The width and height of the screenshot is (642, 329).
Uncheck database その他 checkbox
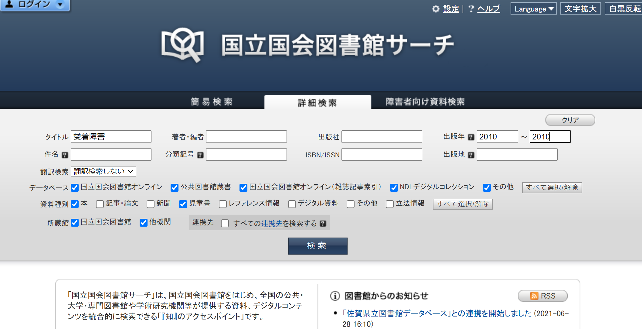[487, 188]
